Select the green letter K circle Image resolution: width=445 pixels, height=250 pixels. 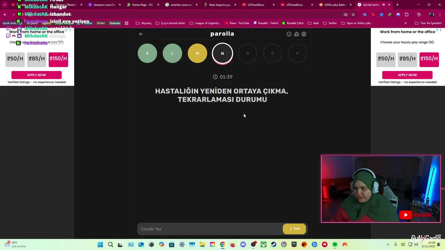[147, 53]
